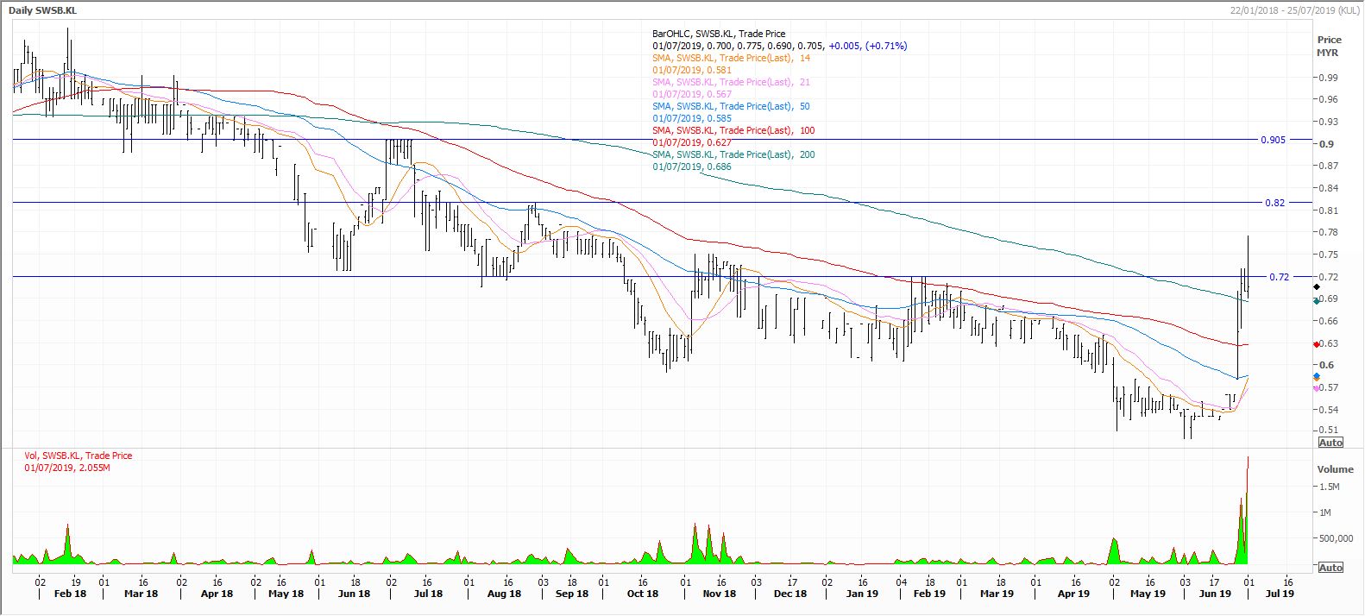Click the 22/01/2018 - 25/07/2019 date range
The height and width of the screenshot is (616, 1365).
1293,9
